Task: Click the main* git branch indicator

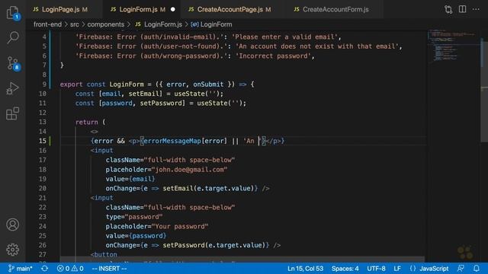Action: (20, 269)
